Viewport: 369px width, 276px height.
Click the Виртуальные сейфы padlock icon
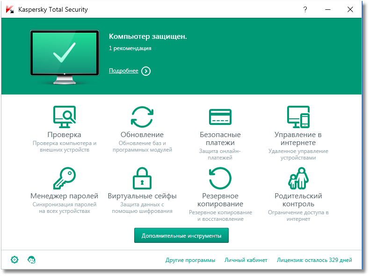point(142,178)
